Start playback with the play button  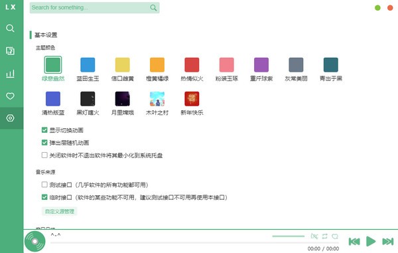tap(371, 241)
